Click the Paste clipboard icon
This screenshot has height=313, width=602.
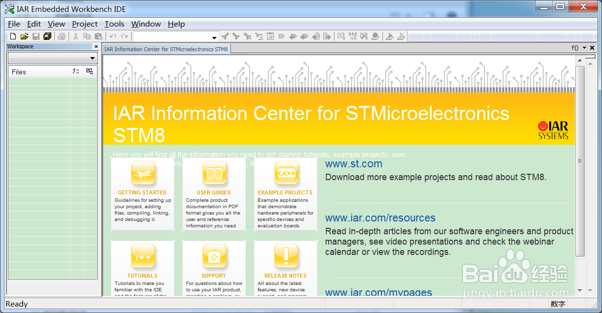tap(99, 36)
